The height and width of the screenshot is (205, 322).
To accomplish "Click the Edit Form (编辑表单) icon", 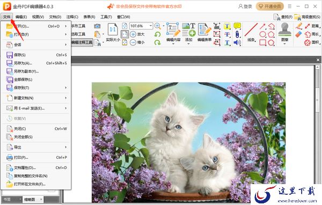I will pyautogui.click(x=204, y=30).
